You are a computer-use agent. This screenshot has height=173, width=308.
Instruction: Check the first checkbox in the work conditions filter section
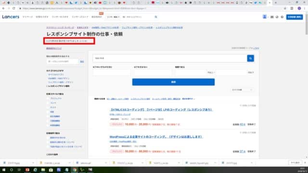click(48, 138)
